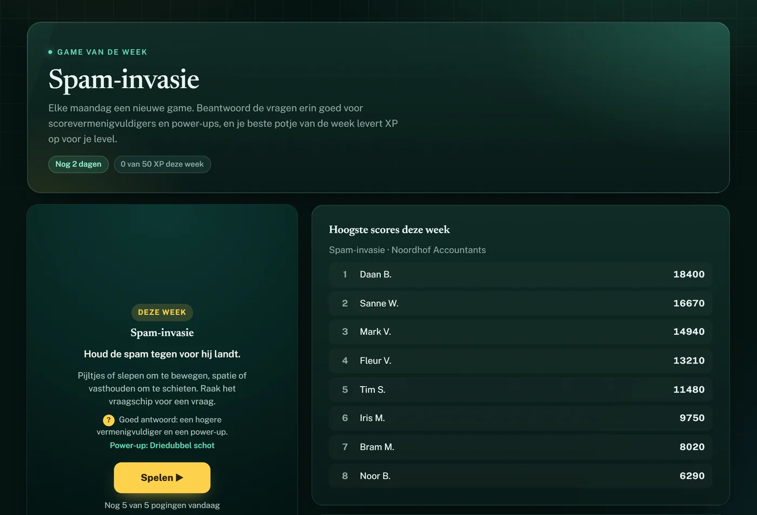The image size is (757, 515).
Task: Select the "DEZE WEEK" label badge
Action: pyautogui.click(x=162, y=312)
